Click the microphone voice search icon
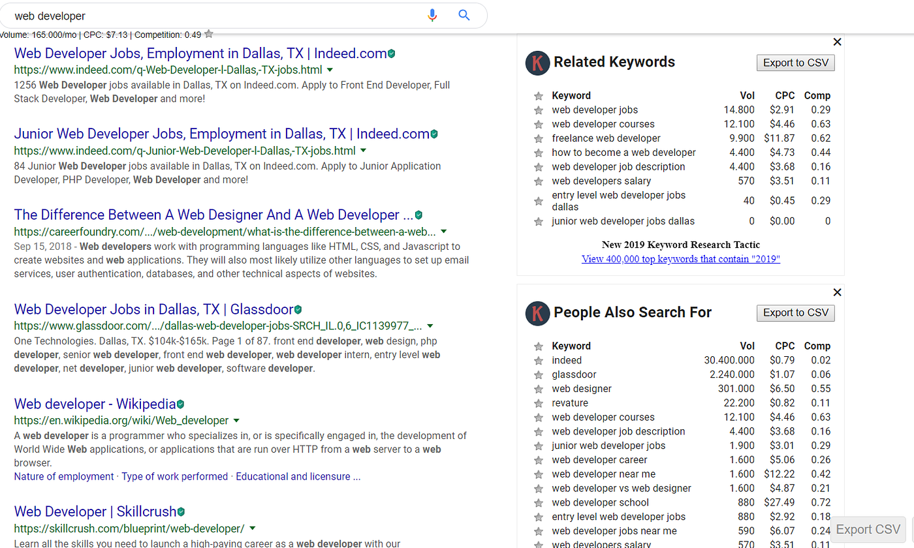 (x=432, y=15)
